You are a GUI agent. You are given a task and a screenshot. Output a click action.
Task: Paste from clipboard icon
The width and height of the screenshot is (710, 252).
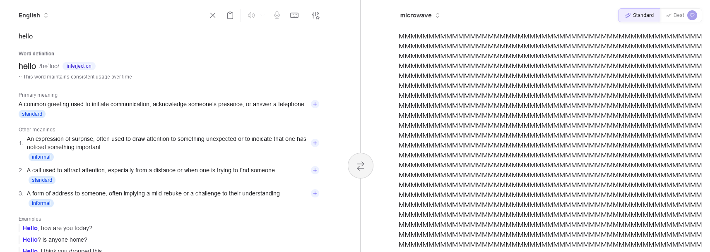230,15
